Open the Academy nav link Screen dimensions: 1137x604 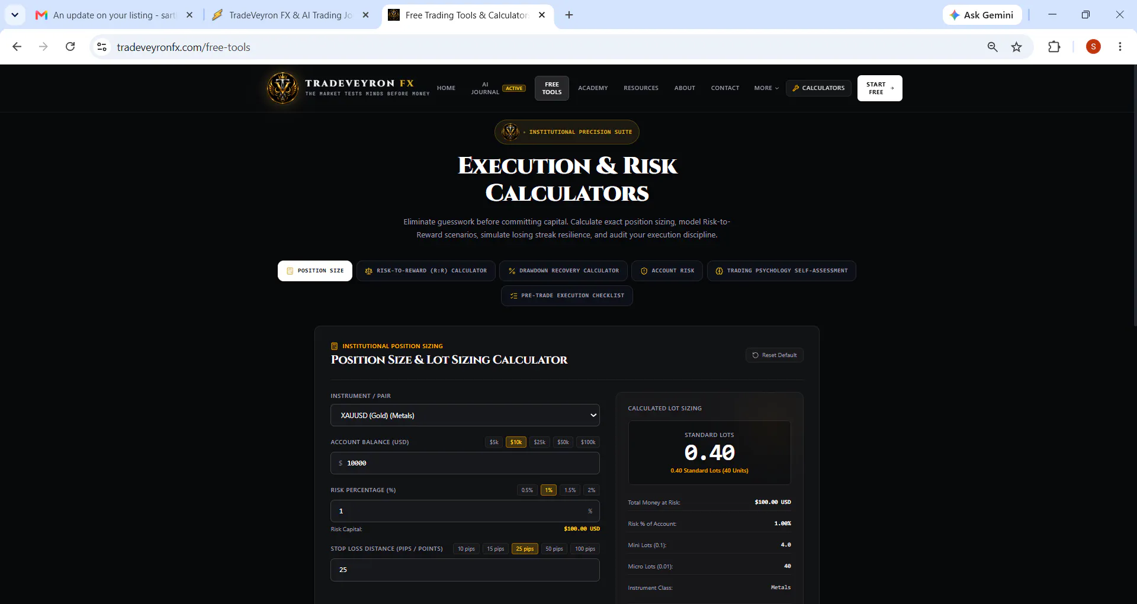tap(593, 88)
